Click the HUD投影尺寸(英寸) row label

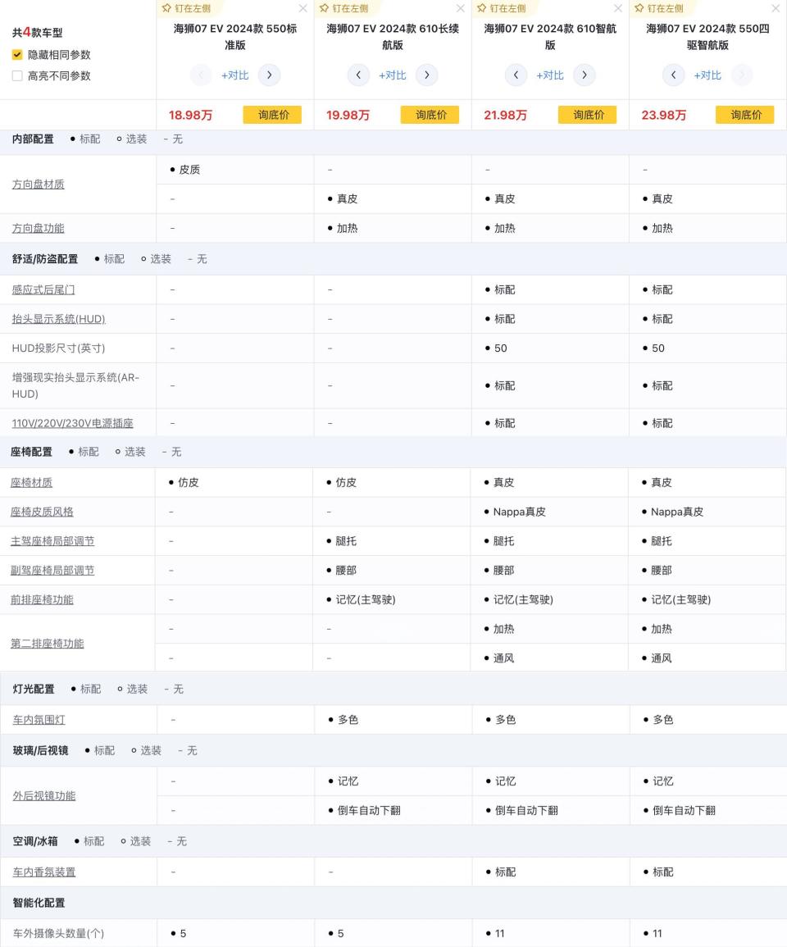point(58,348)
